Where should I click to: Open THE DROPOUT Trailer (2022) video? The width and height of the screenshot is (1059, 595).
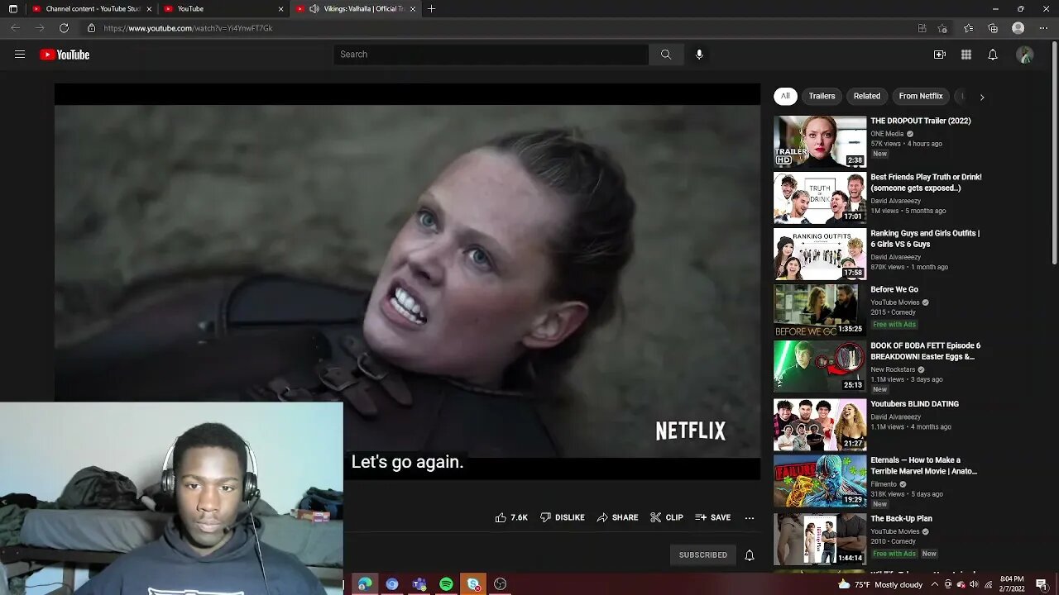(x=921, y=121)
